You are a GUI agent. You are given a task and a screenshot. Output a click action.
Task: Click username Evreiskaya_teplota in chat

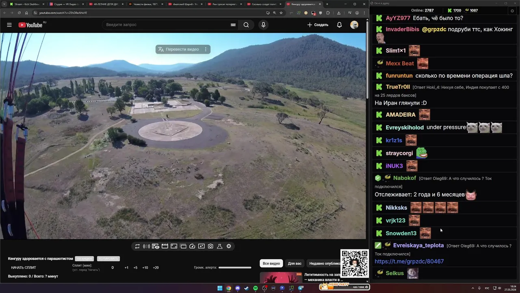point(418,245)
